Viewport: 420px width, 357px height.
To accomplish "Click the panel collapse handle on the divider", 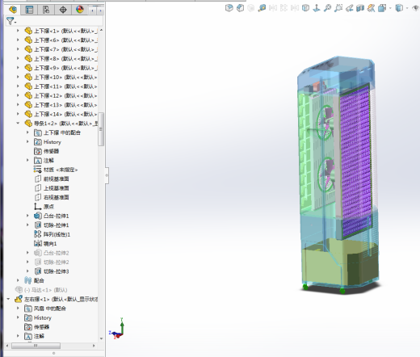I will pyautogui.click(x=107, y=175).
